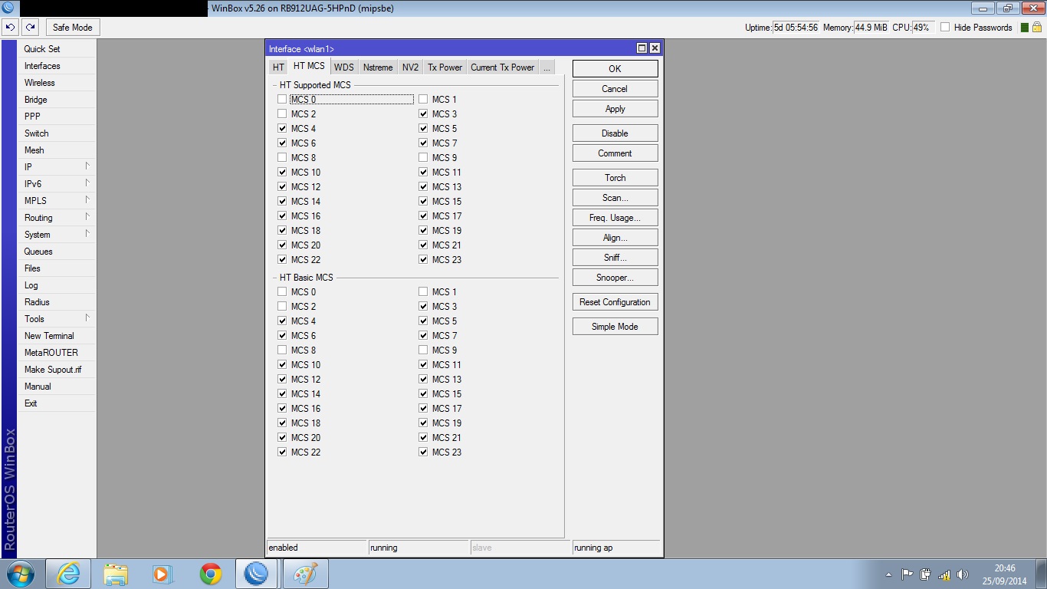Click the network signal tray icon
This screenshot has width=1047, height=589.
(x=944, y=574)
